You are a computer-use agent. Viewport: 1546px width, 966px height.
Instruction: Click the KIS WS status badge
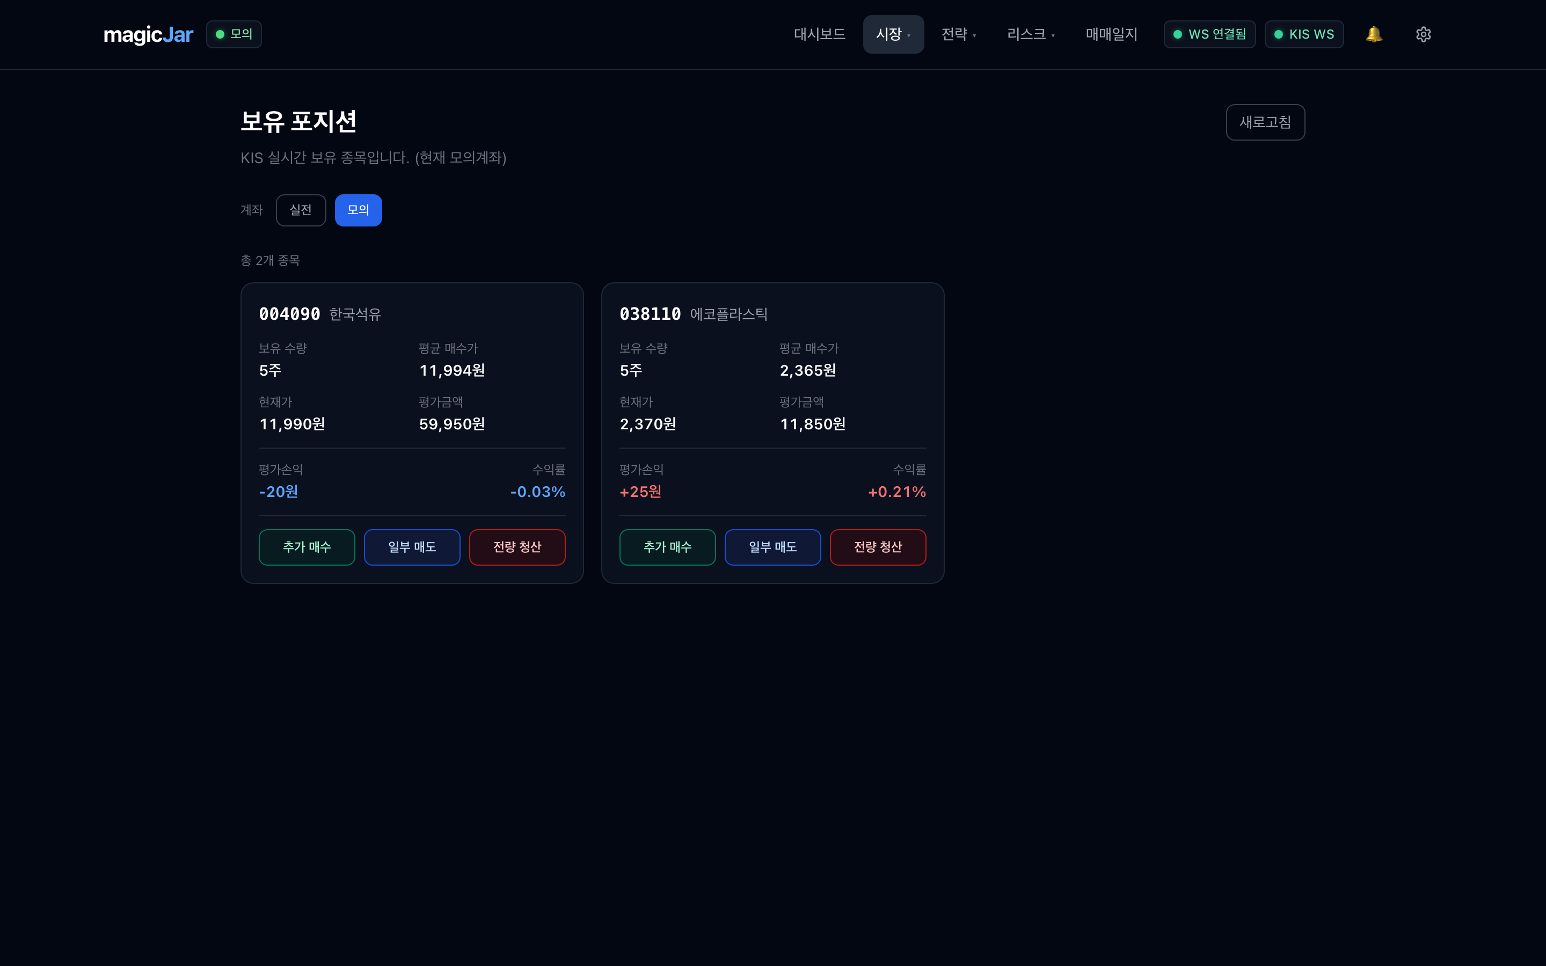click(x=1304, y=34)
